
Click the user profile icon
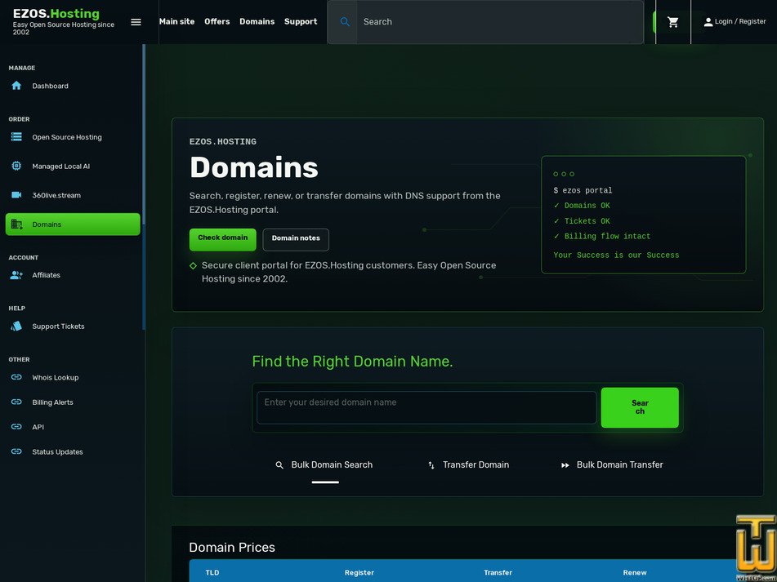tap(708, 22)
